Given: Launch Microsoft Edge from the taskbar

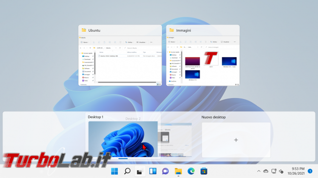Looking at the screenshot, I should point(191,171).
